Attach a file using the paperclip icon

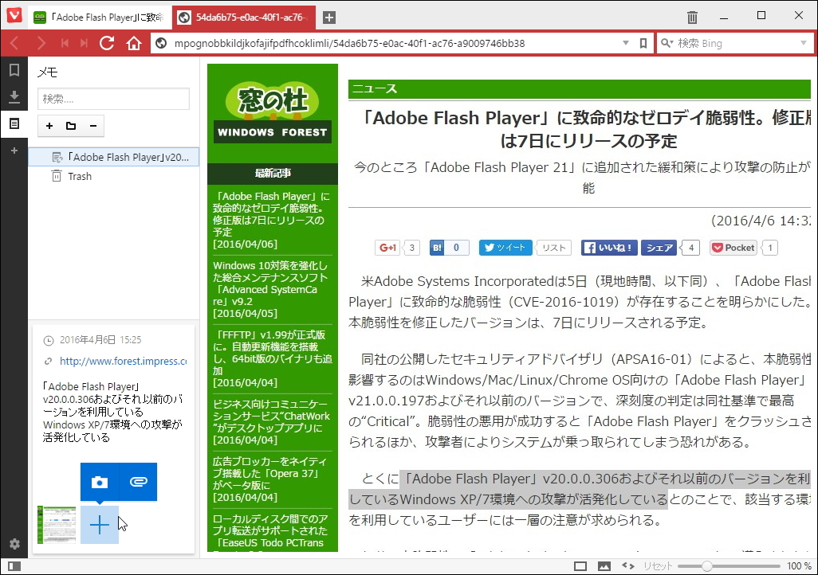click(137, 482)
